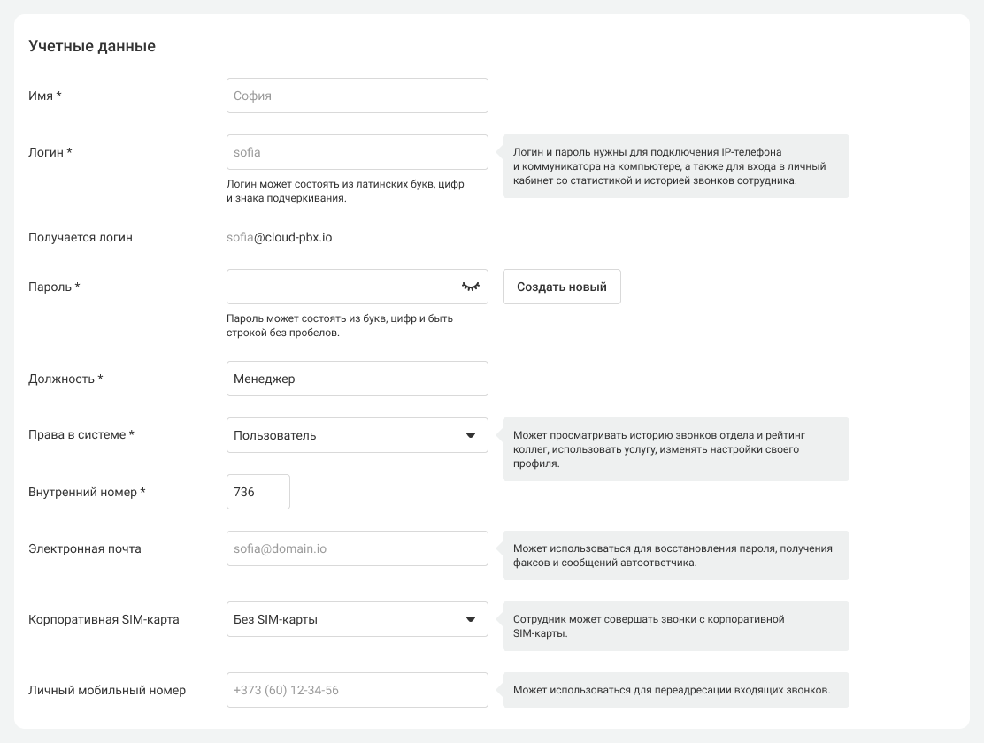Click the email usage hint tooltip
The image size is (984, 743).
click(675, 555)
